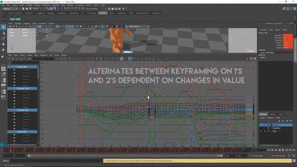Click the Redo arrow icon
The height and width of the screenshot is (167, 297).
[x=38, y=8]
